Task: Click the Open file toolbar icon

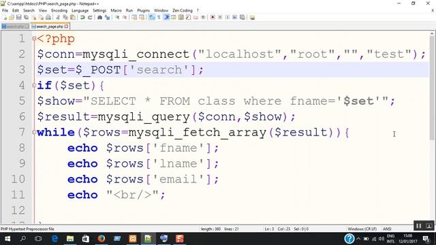Action: (12, 17)
